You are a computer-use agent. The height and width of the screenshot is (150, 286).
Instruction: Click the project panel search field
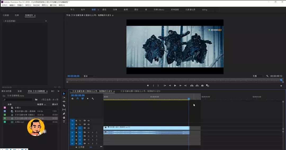(x=18, y=100)
